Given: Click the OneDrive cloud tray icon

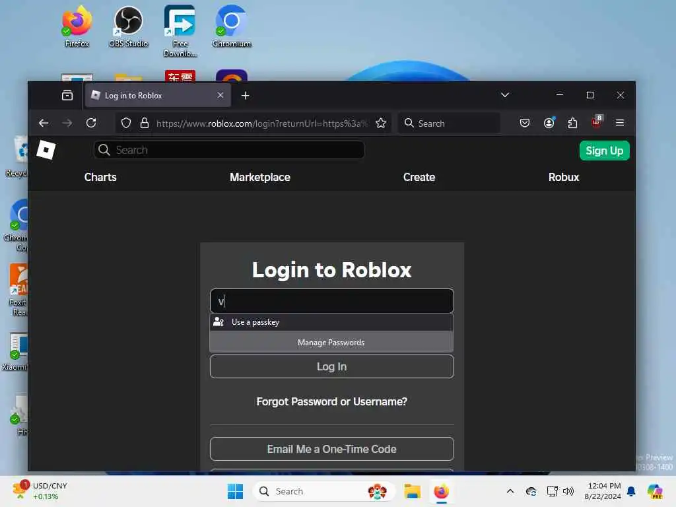Looking at the screenshot, I should (531, 491).
